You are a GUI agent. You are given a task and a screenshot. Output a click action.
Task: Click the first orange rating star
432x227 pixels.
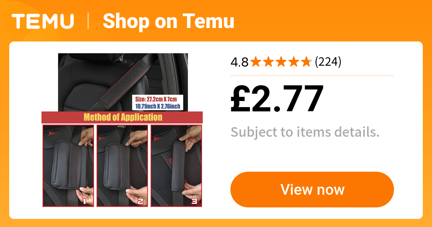tap(256, 62)
